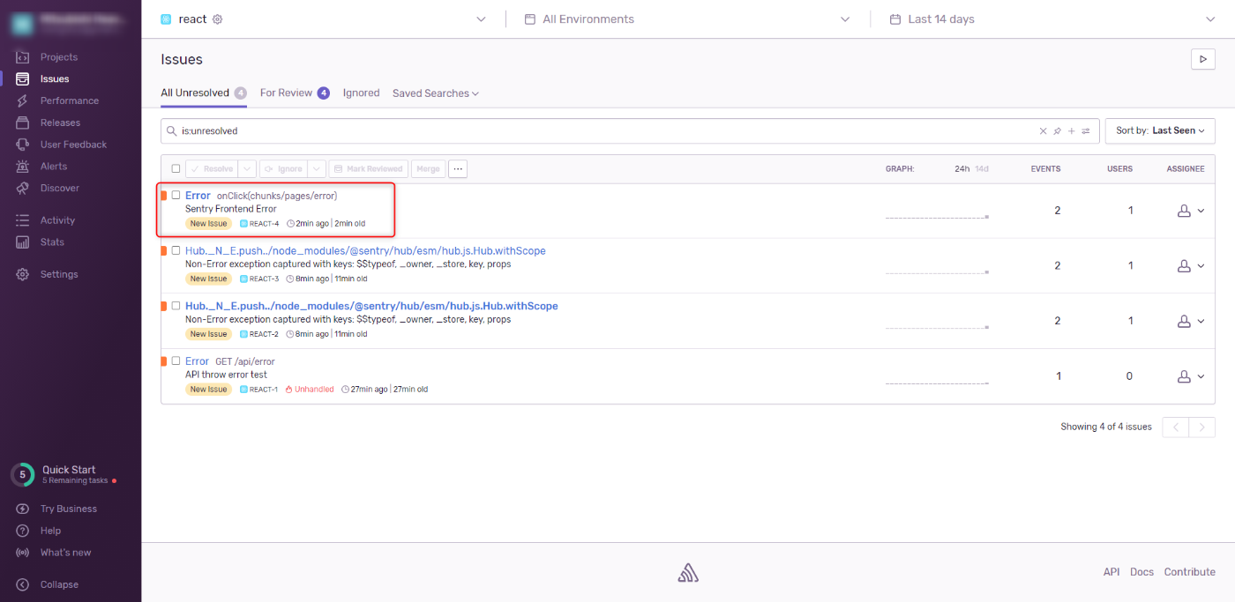Click the Issues sidebar icon
The width and height of the screenshot is (1235, 602).
pos(23,79)
